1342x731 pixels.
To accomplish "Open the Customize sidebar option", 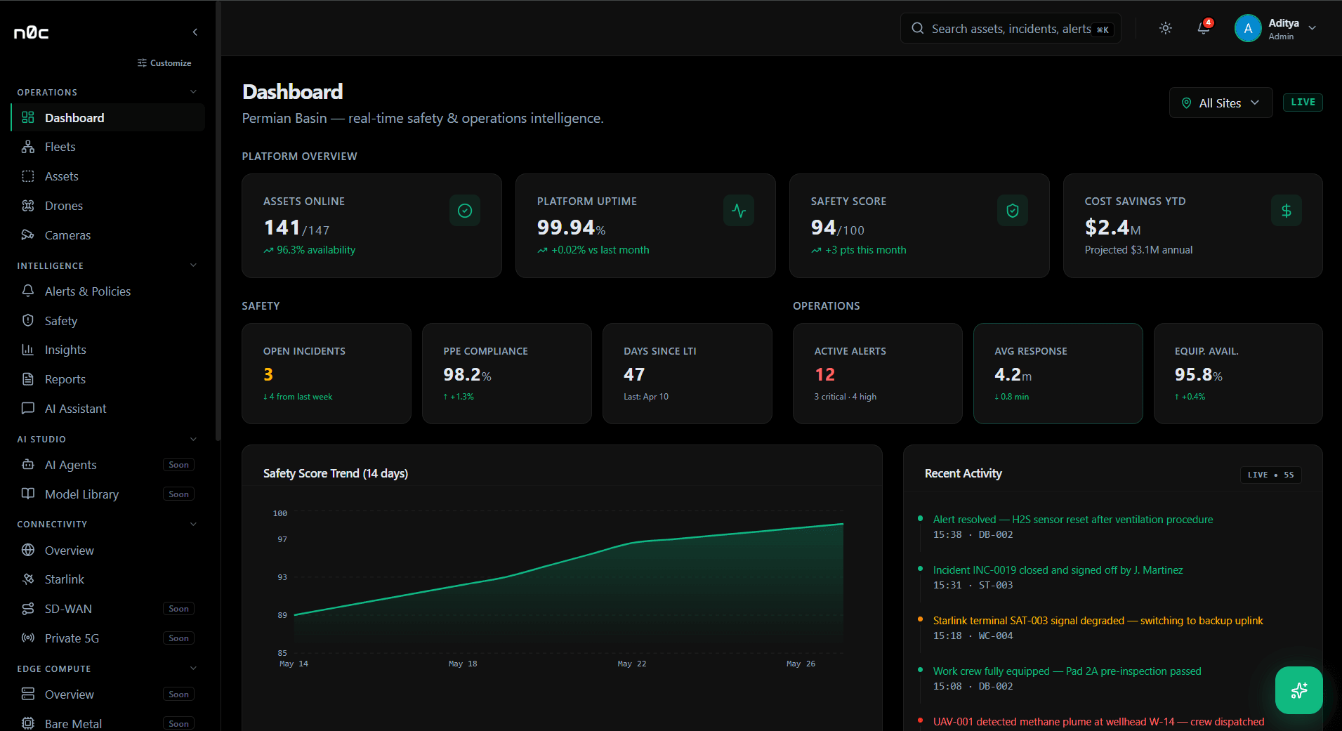I will 164,63.
